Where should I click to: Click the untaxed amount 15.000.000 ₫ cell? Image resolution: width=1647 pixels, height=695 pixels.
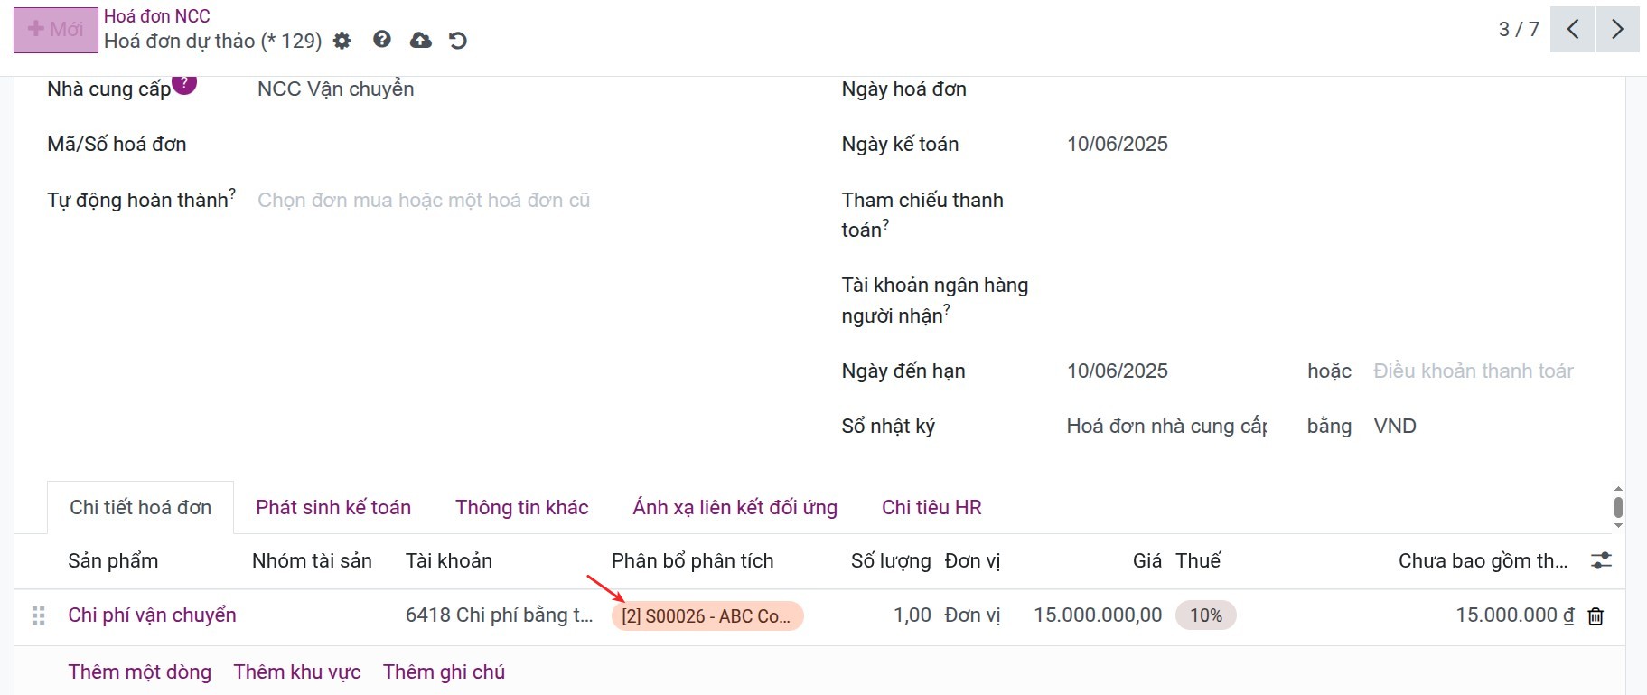point(1515,616)
